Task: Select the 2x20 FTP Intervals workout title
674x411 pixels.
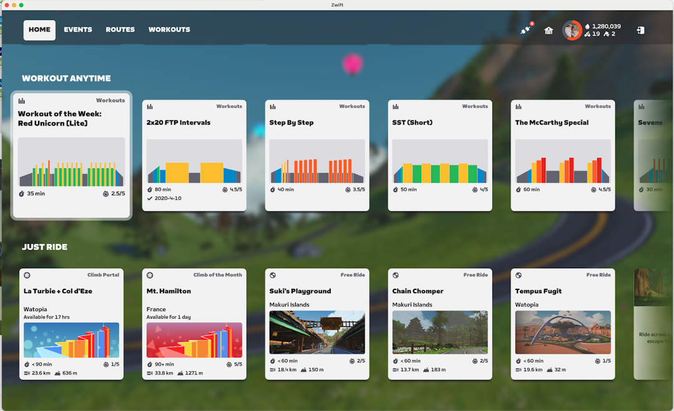Action: pyautogui.click(x=178, y=122)
